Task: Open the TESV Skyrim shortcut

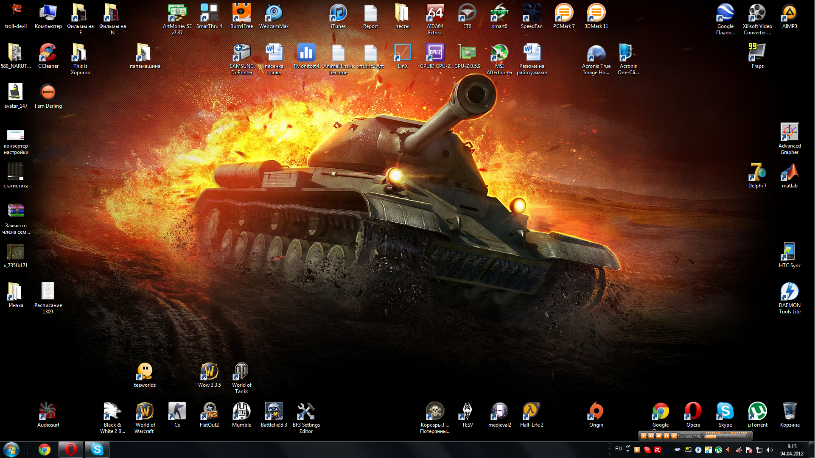Action: point(467,415)
